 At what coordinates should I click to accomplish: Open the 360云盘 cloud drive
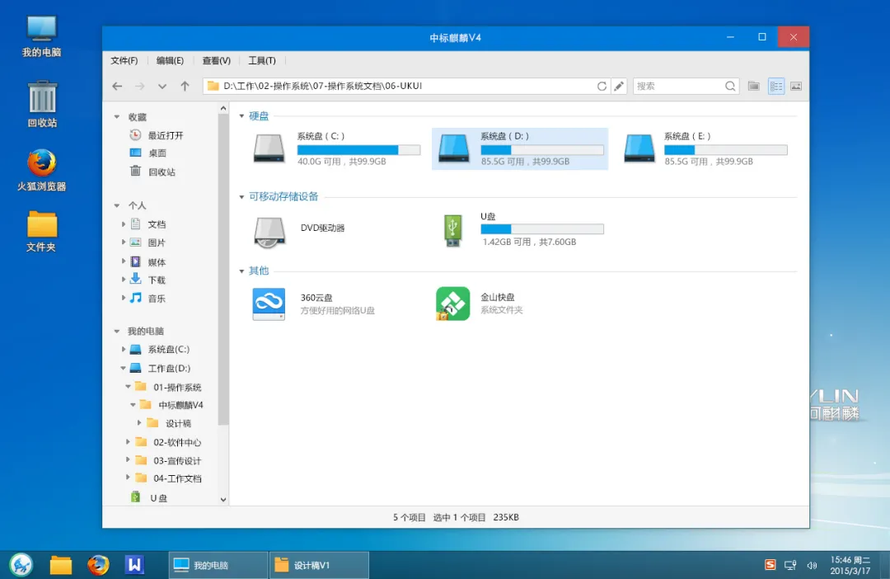(269, 304)
